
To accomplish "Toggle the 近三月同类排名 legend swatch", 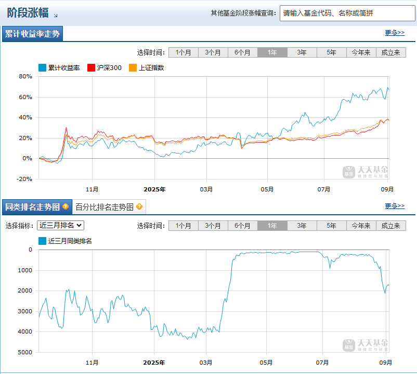I will point(42,241).
